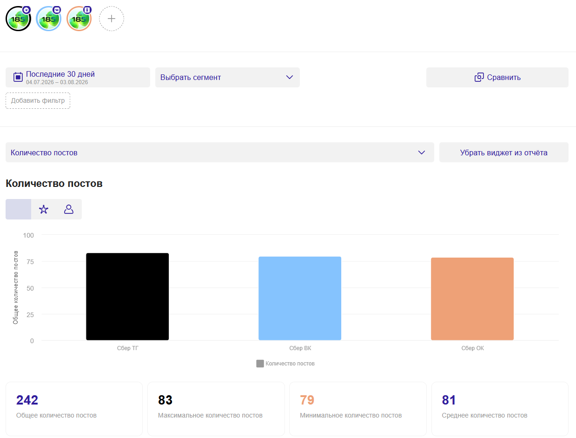Select the VK Sber account avatar

(x=49, y=19)
